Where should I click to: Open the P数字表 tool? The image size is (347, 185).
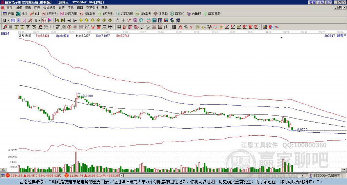click(88, 14)
